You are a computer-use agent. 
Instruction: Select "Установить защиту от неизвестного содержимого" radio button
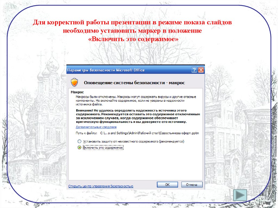click(79, 141)
